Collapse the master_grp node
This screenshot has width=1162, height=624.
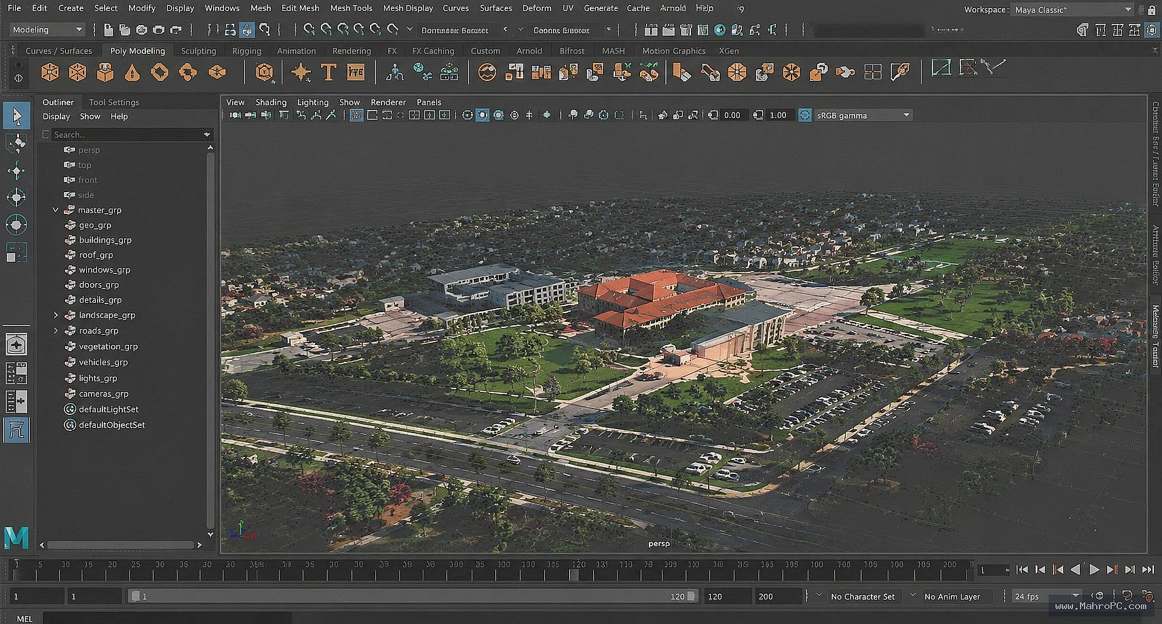(56, 210)
